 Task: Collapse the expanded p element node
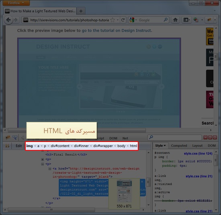point(43,164)
